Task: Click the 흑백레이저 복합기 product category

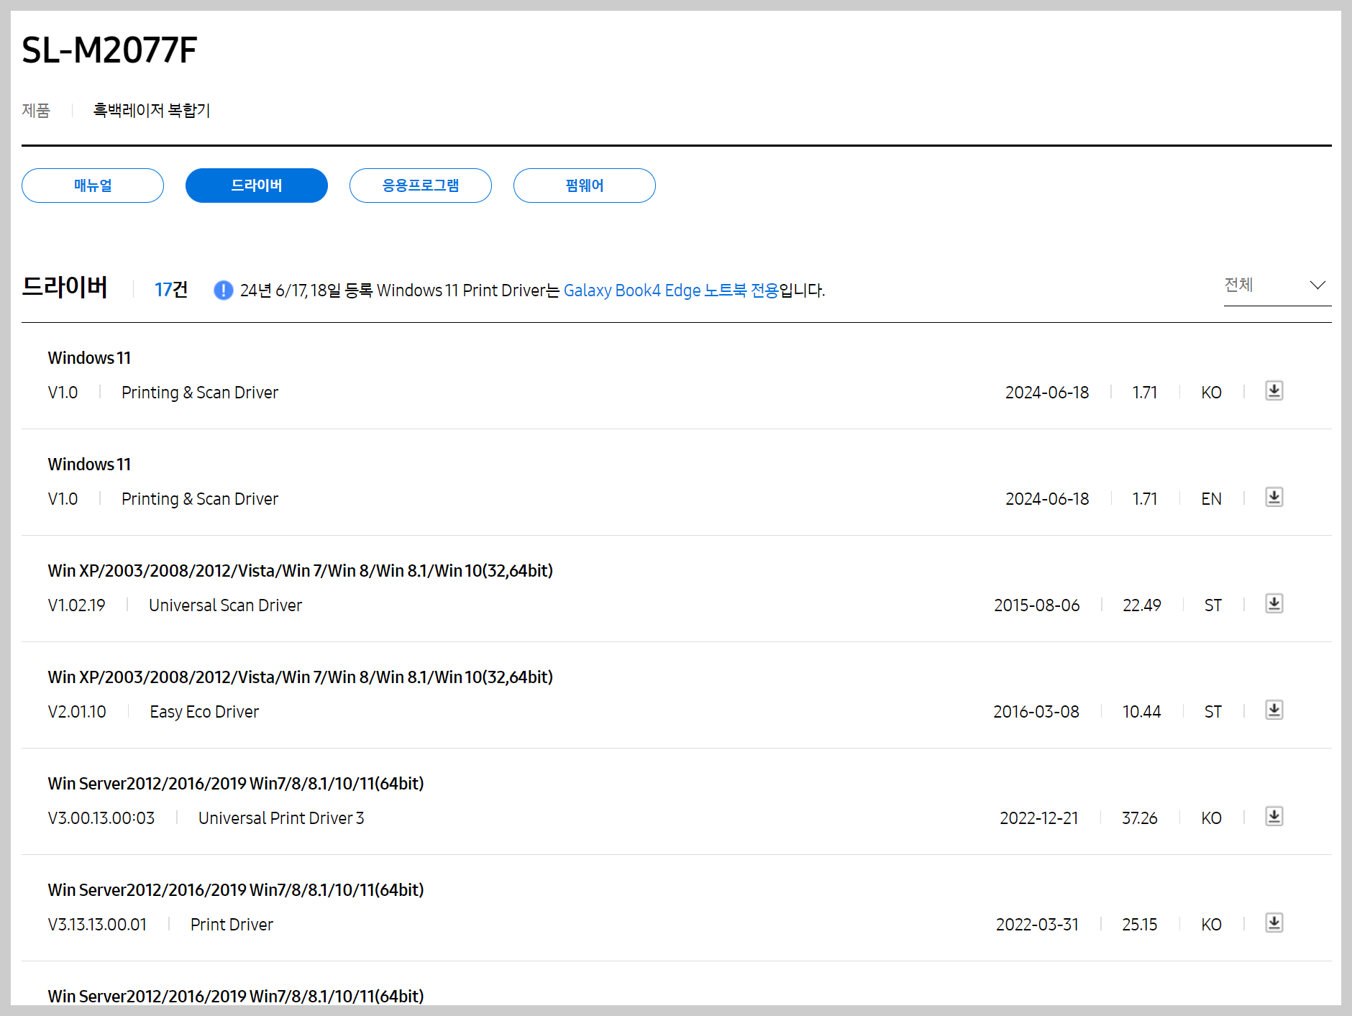Action: (x=152, y=110)
